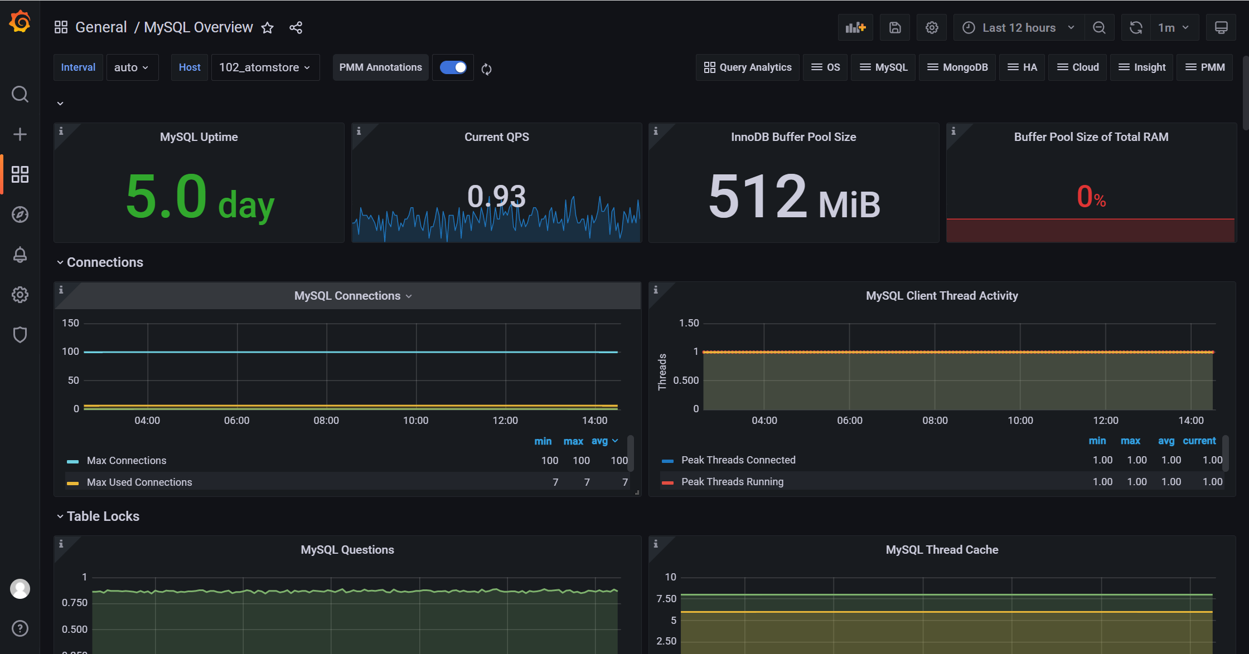Toggle PMM Annotations switch off
This screenshot has height=654, width=1249.
(x=453, y=67)
